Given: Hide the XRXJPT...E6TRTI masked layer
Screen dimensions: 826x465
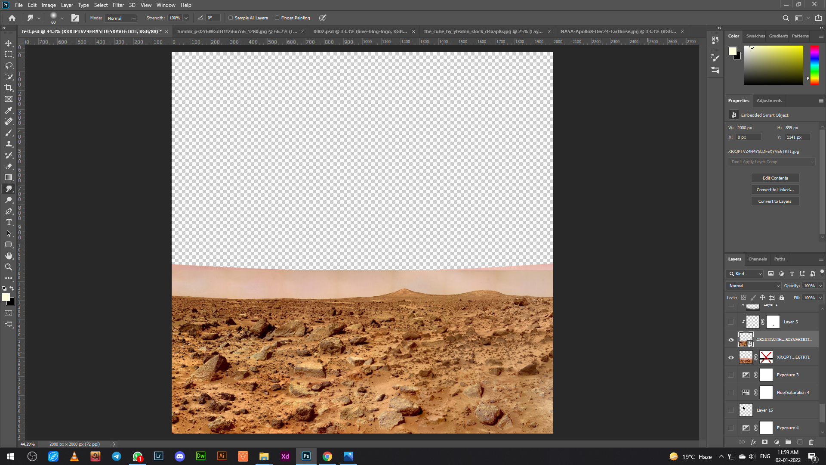Looking at the screenshot, I should pos(731,357).
